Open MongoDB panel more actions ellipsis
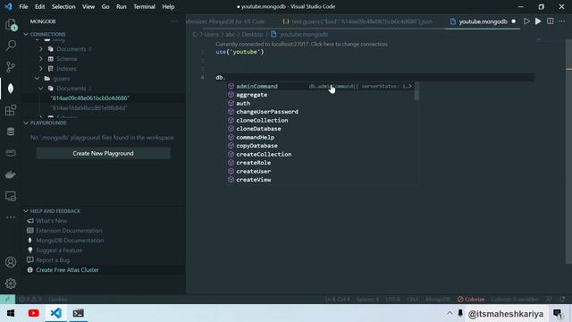 [174, 21]
